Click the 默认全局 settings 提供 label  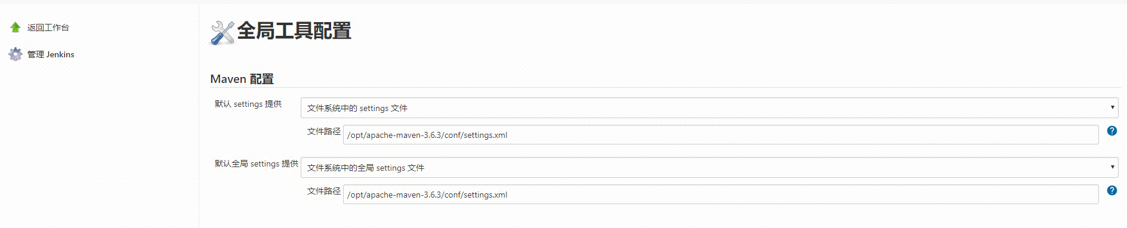[x=257, y=164]
